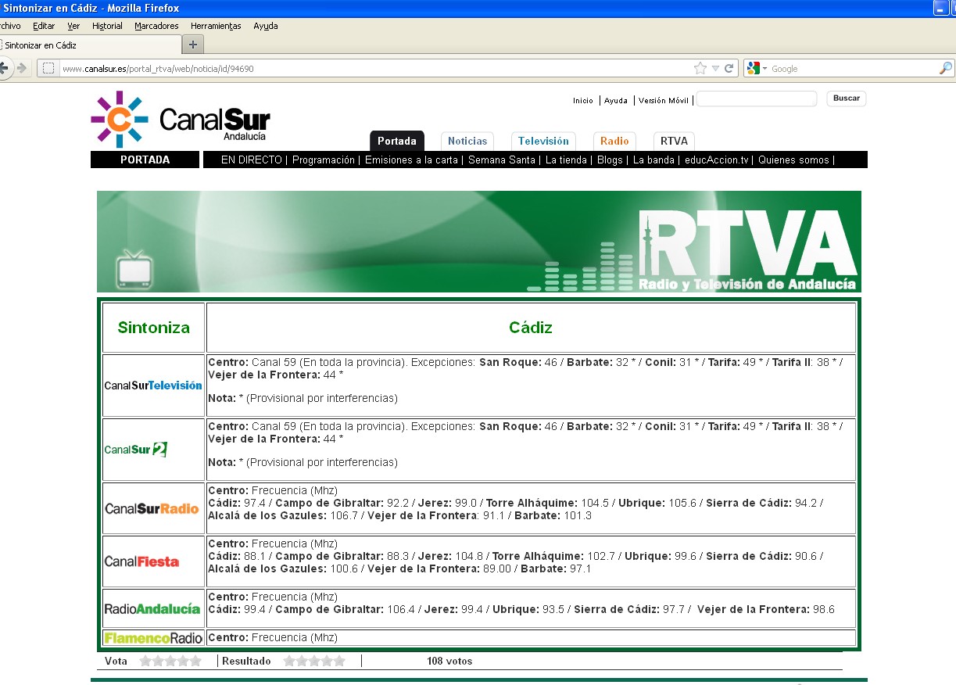This screenshot has height=685, width=956.
Task: Switch to the Radio tab
Action: (614, 142)
